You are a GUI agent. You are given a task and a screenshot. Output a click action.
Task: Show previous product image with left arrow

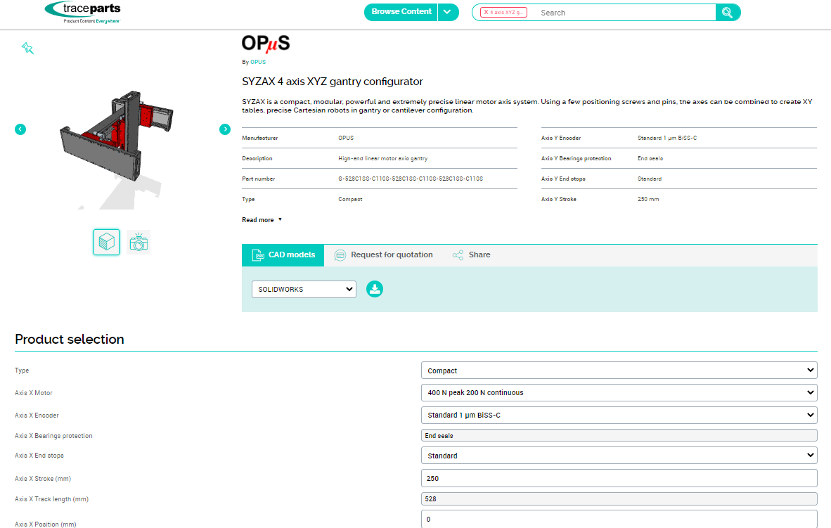pos(20,129)
